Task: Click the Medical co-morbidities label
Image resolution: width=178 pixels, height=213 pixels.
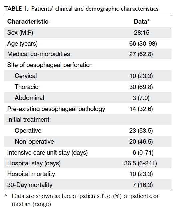Action: pos(39,54)
